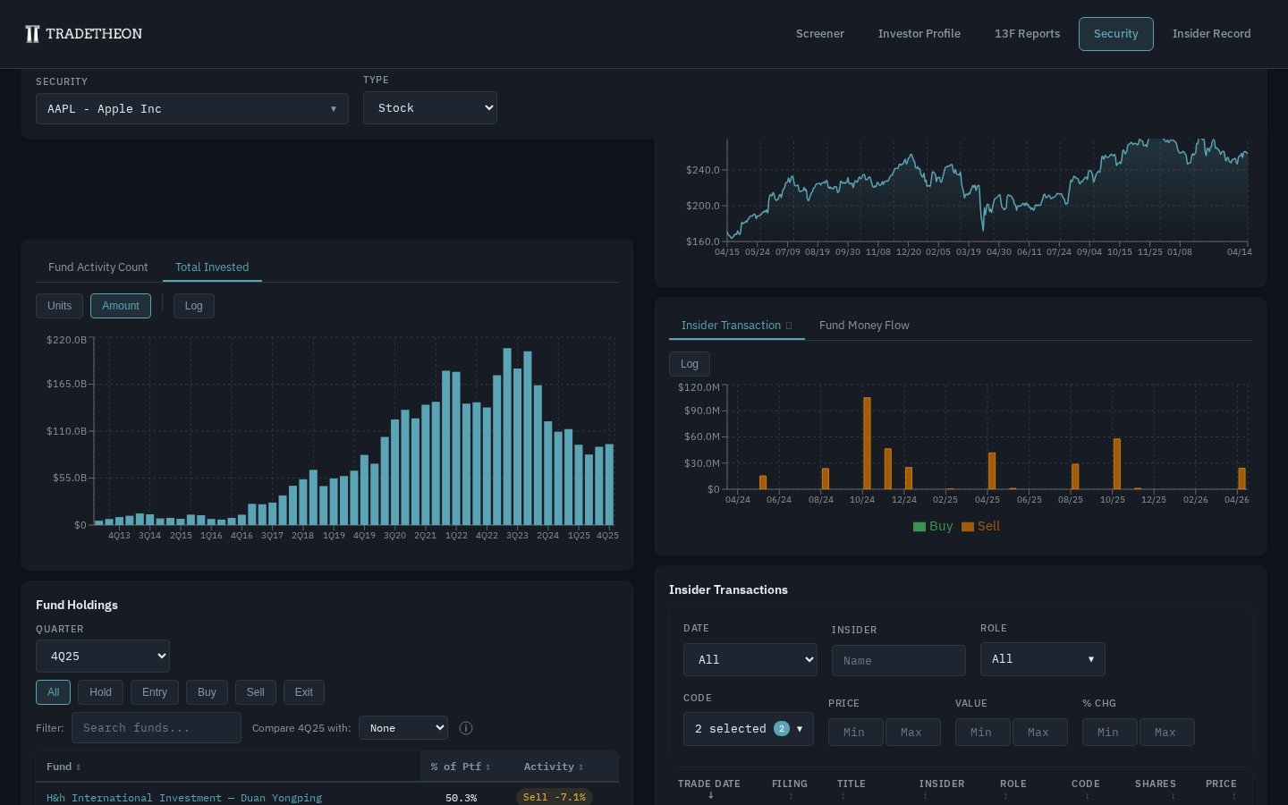Click the Search funds filter field
The image size is (1288, 805).
click(x=157, y=727)
